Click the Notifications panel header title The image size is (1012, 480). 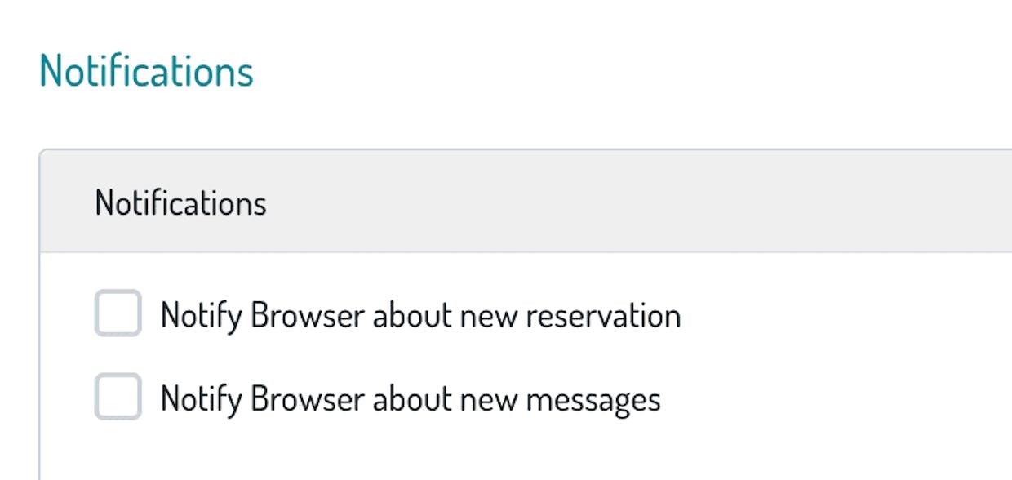pyautogui.click(x=180, y=202)
